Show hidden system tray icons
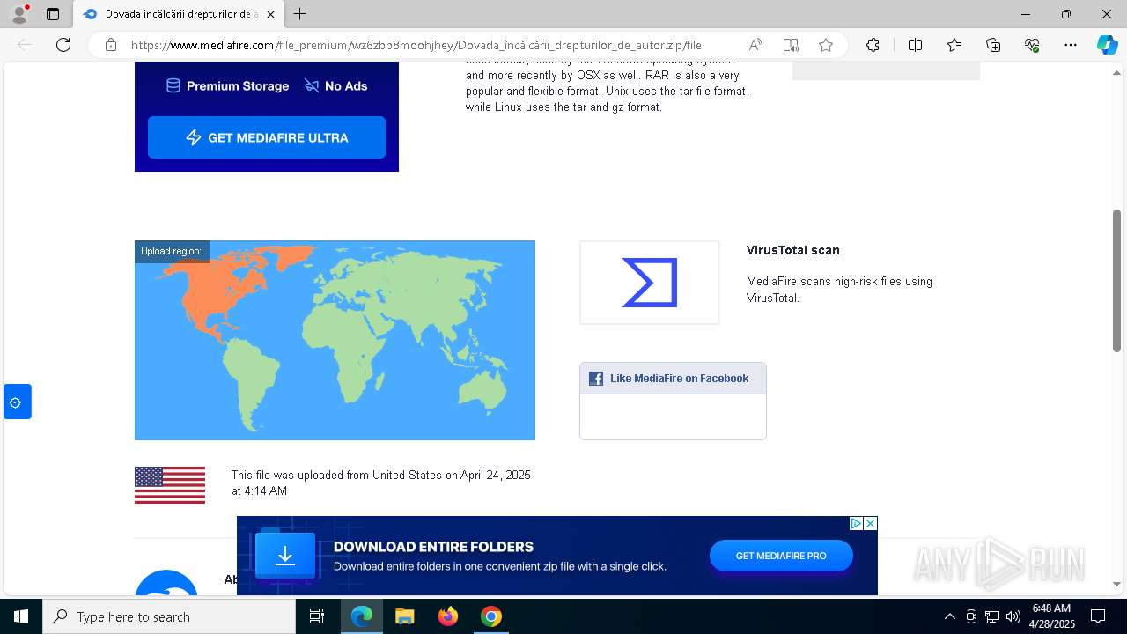The height and width of the screenshot is (634, 1127). 949,616
